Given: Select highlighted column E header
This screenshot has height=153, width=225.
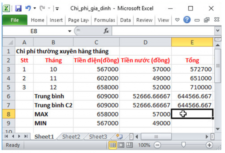Looking at the screenshot, I should 192,42.
